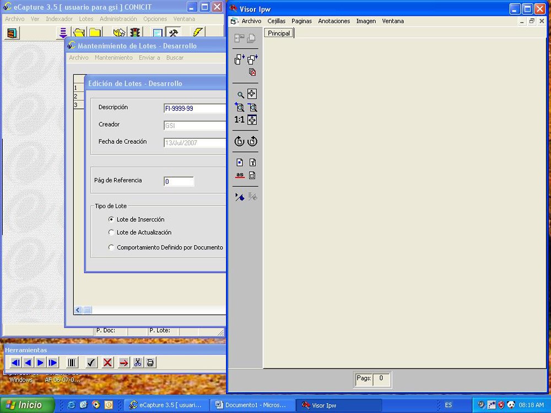Click the Fecha de Creación field
This screenshot has height=413, width=551.
(195, 143)
